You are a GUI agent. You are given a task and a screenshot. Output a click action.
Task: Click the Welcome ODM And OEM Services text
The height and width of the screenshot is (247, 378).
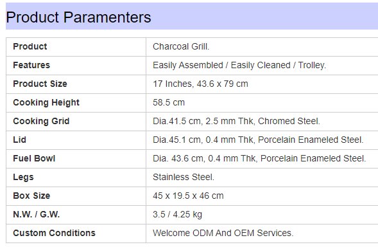coord(223,233)
